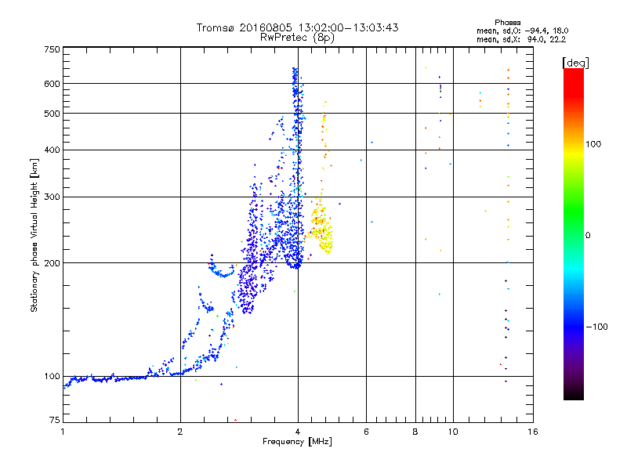627x470 pixels.
Task: Click the '-100' colorbar tick label
Action: (x=596, y=327)
